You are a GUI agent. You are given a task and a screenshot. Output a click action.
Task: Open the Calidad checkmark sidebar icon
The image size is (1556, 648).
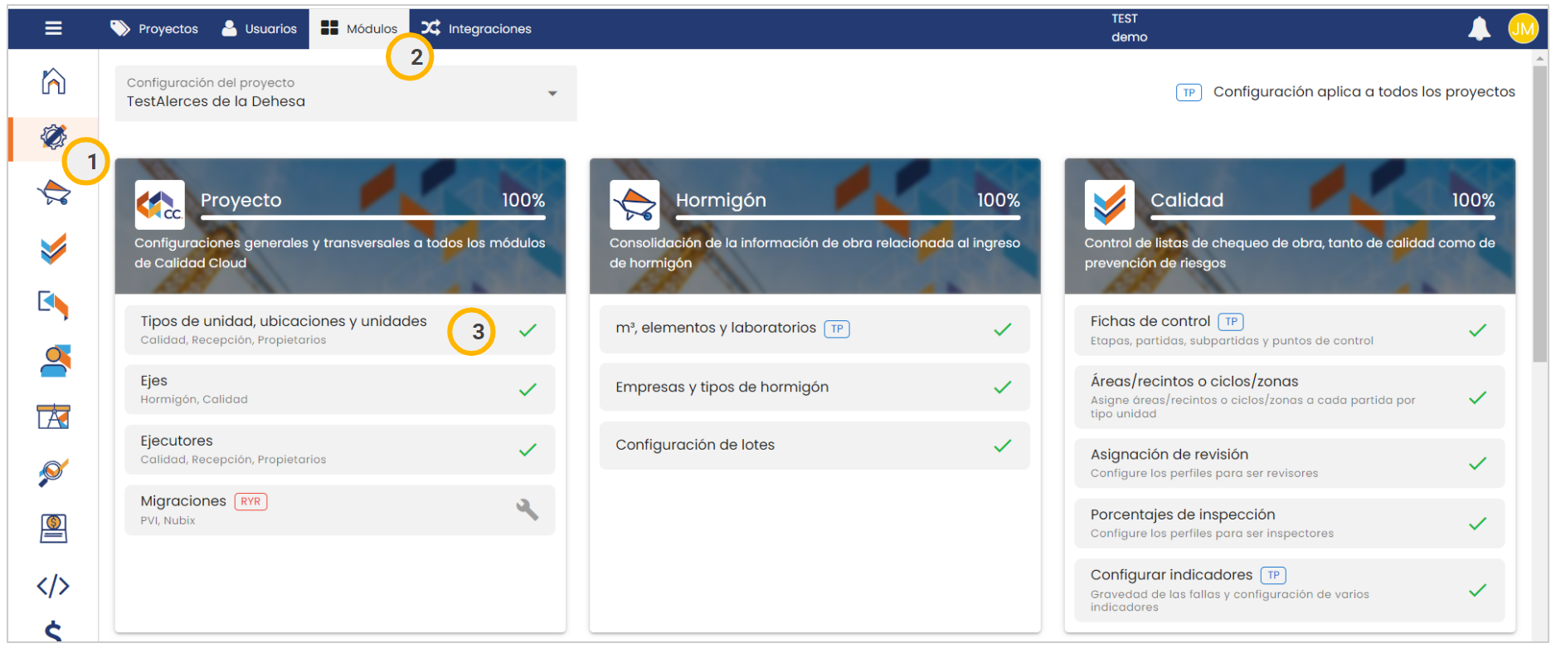click(53, 249)
